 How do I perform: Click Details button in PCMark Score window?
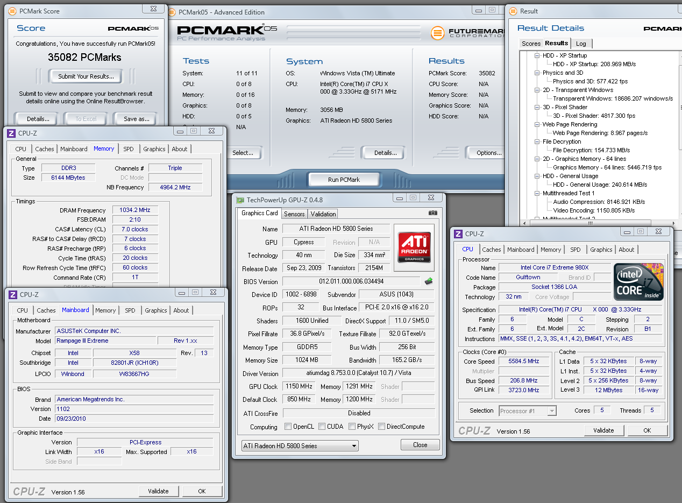pos(38,119)
